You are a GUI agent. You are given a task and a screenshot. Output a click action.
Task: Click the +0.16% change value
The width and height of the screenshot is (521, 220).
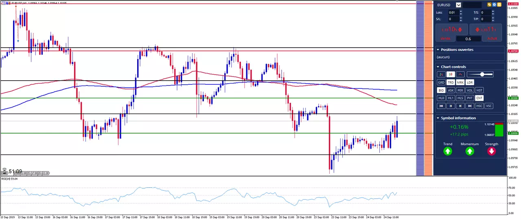[x=459, y=127]
